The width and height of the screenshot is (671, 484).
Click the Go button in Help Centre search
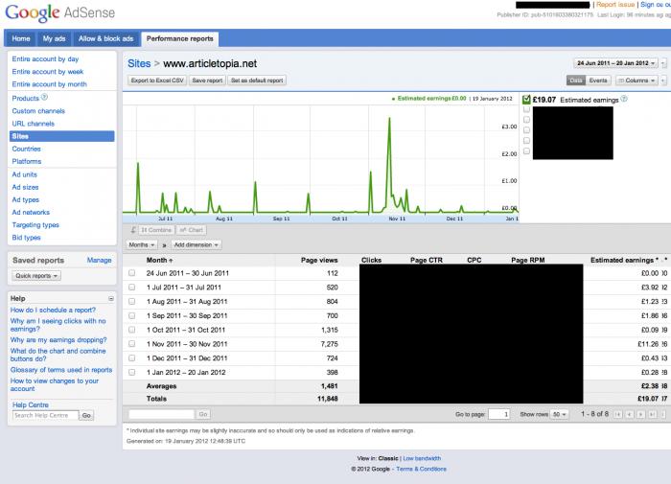(86, 415)
